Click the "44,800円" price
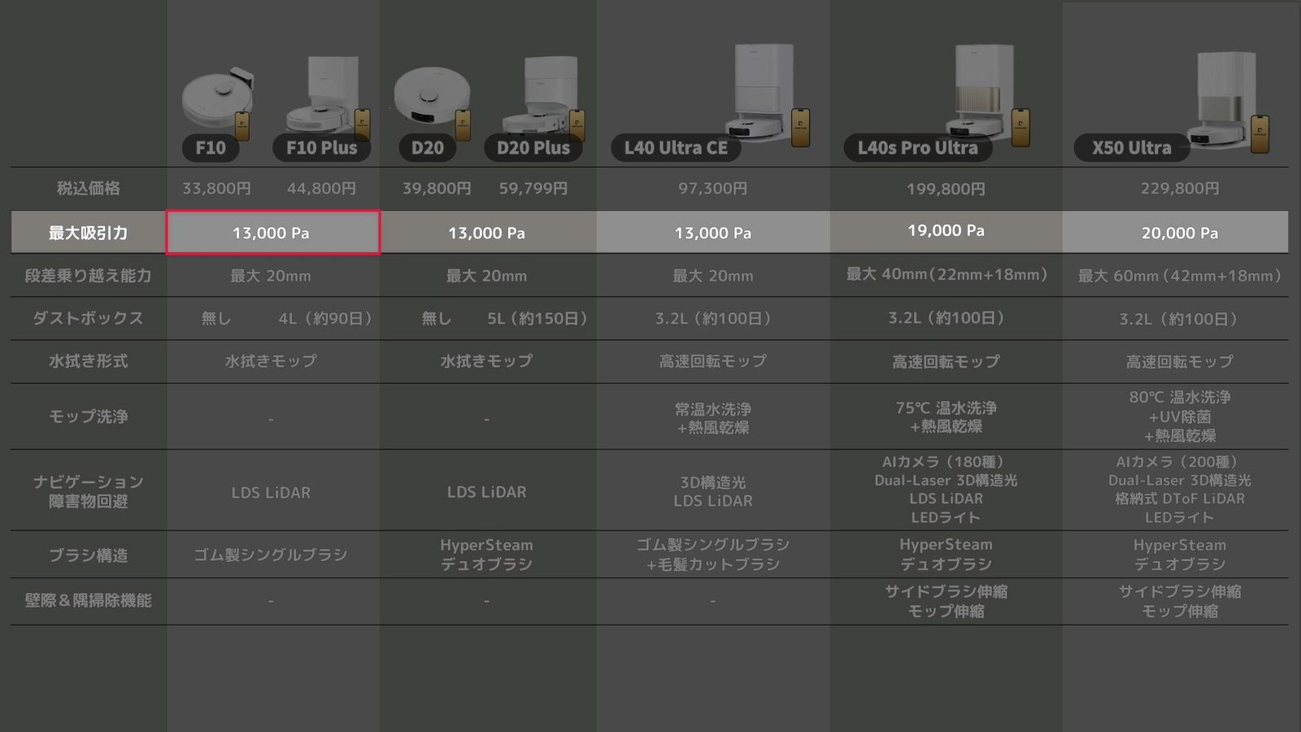Viewport: 1301px width, 732px height. click(321, 189)
